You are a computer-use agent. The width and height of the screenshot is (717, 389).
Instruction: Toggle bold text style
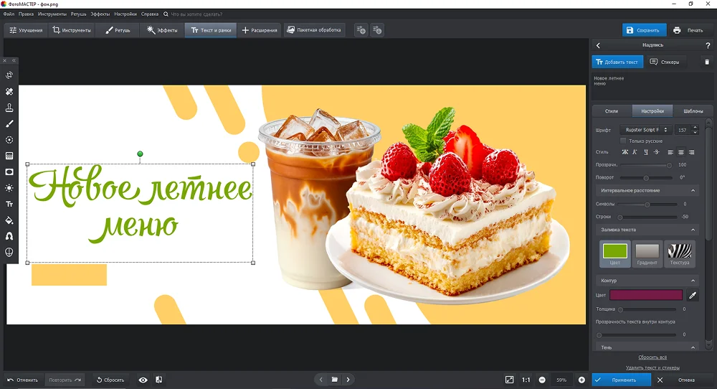click(625, 152)
